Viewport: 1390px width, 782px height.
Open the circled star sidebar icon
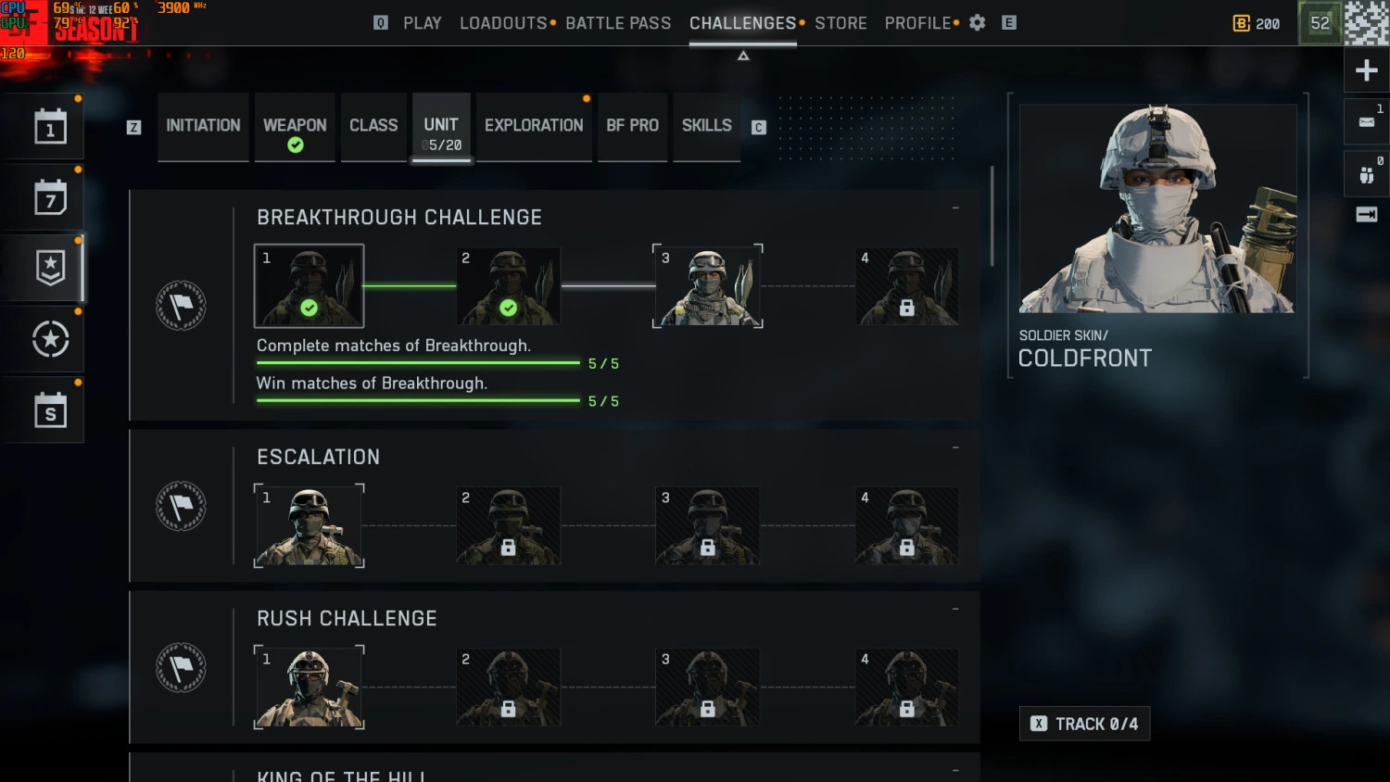(50, 339)
